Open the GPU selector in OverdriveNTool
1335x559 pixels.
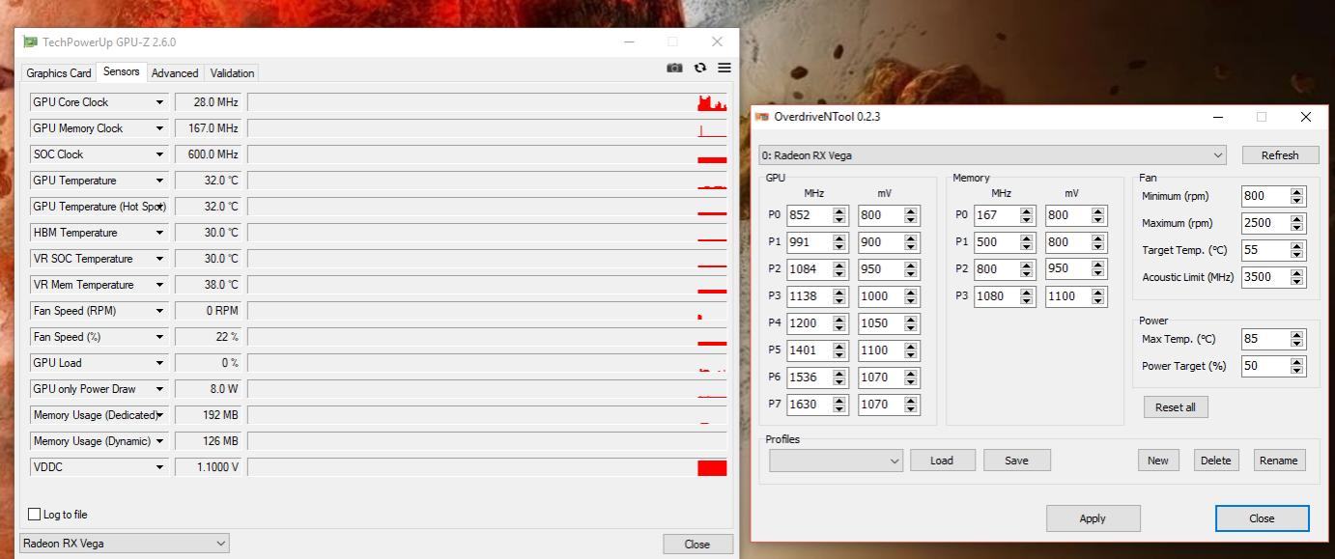pyautogui.click(x=992, y=155)
